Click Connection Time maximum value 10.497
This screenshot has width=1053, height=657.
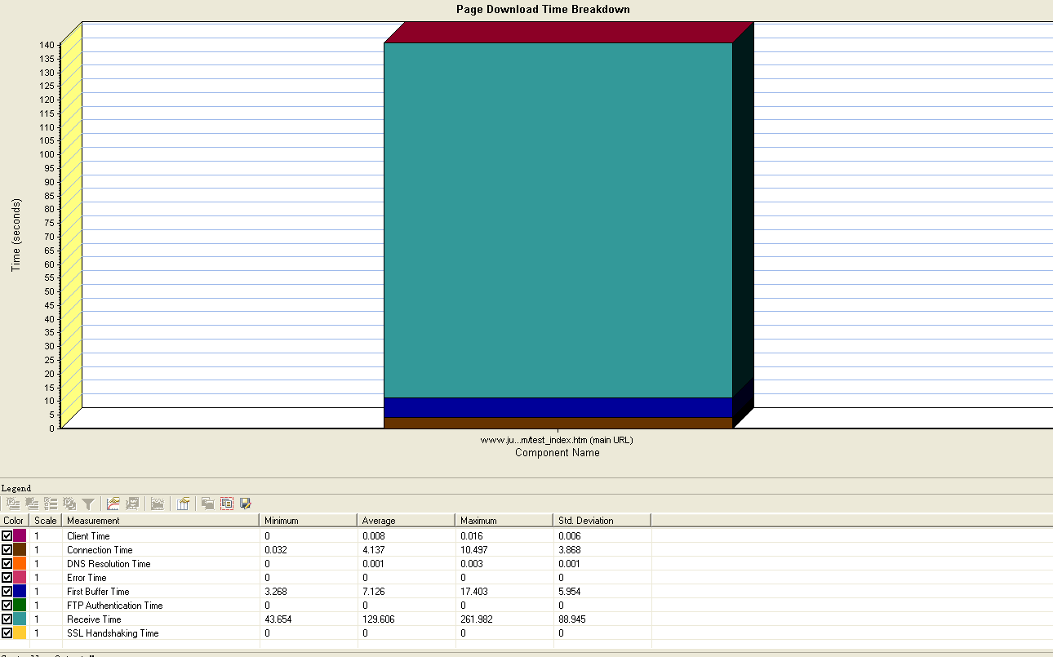click(x=473, y=549)
